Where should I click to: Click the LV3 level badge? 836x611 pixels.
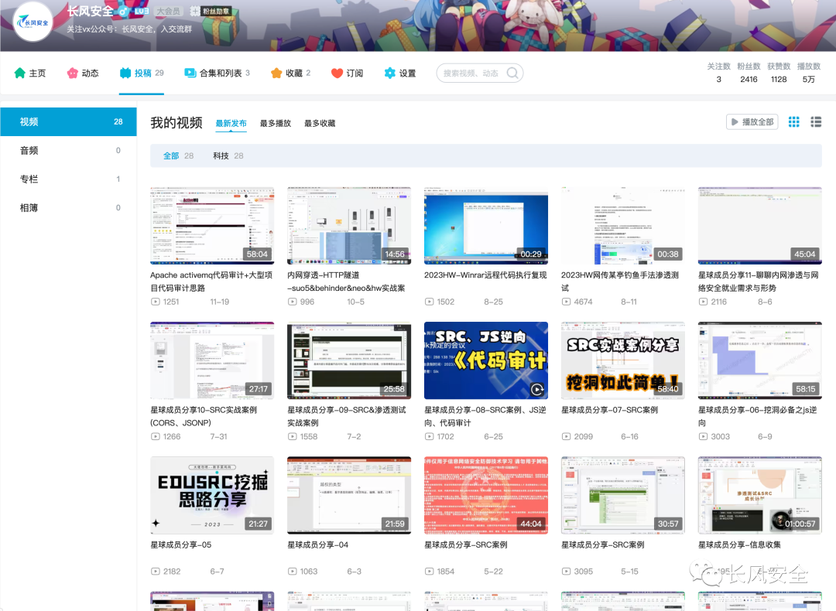pos(142,11)
